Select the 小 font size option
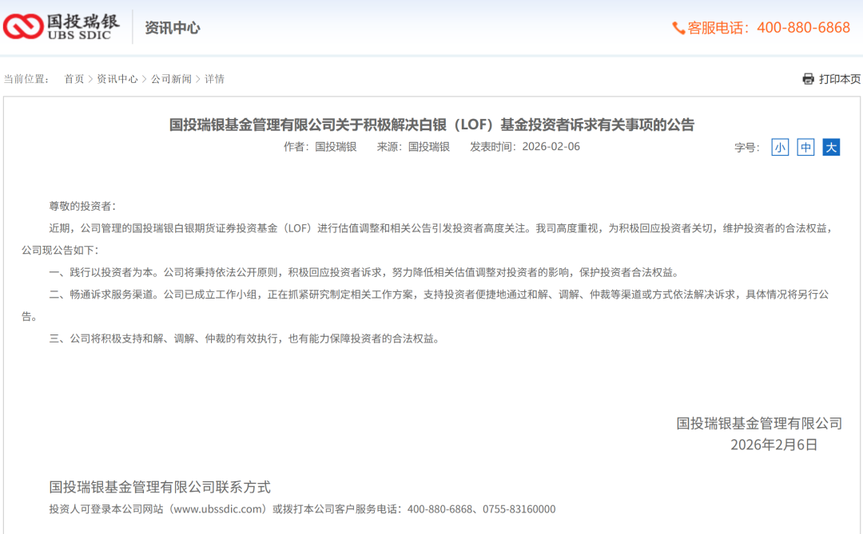This screenshot has width=863, height=534. (x=780, y=147)
